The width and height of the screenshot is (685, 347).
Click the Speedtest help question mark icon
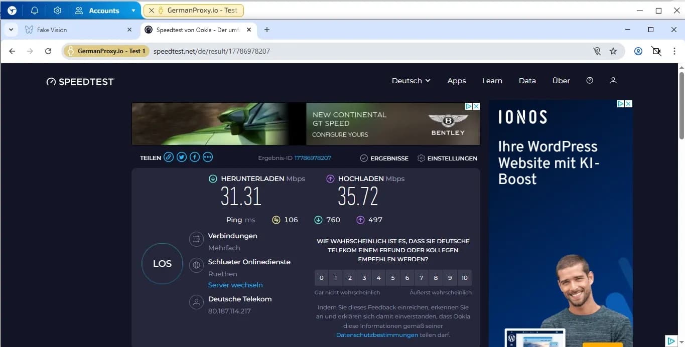click(590, 80)
